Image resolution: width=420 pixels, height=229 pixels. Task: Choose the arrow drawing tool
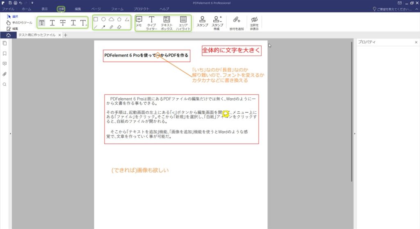click(103, 27)
